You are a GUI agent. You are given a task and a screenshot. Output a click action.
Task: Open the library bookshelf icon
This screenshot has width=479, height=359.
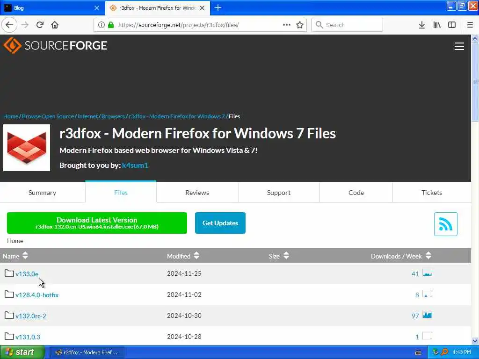[437, 25]
